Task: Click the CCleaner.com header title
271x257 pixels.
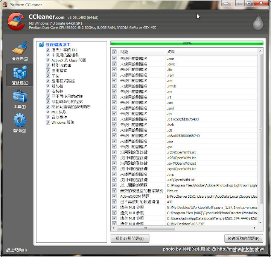Action: click(x=46, y=17)
